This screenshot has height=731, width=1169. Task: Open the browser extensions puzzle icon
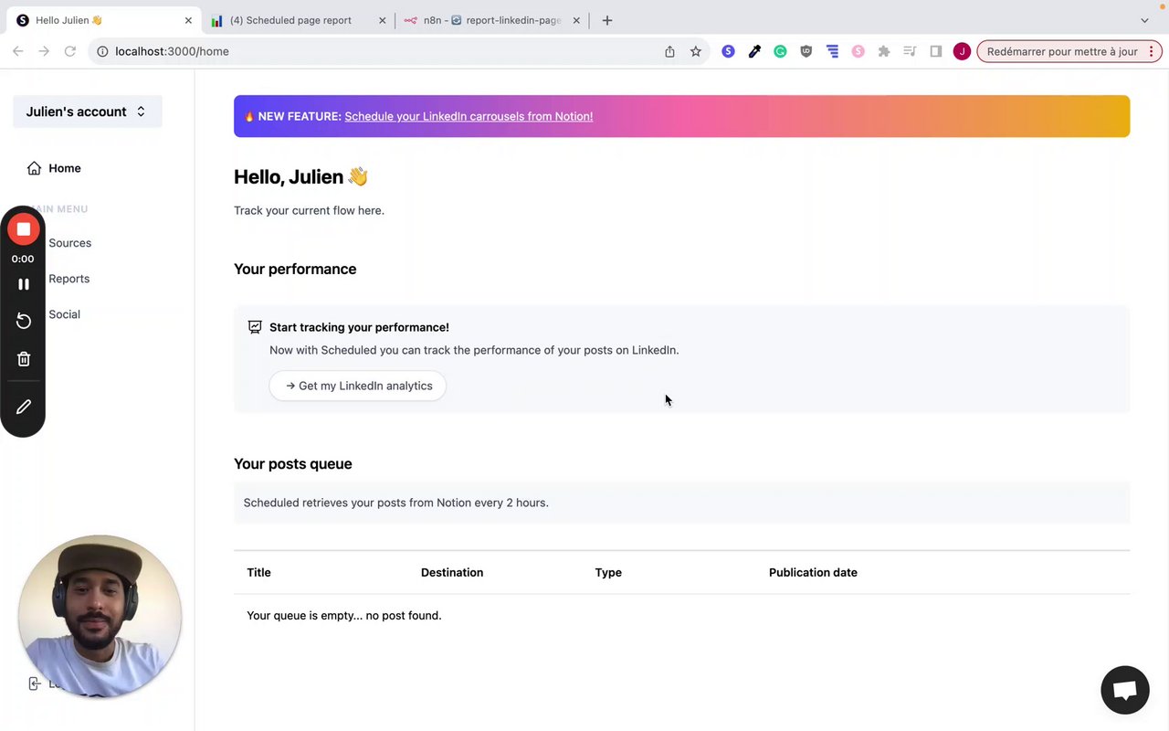[x=883, y=52]
